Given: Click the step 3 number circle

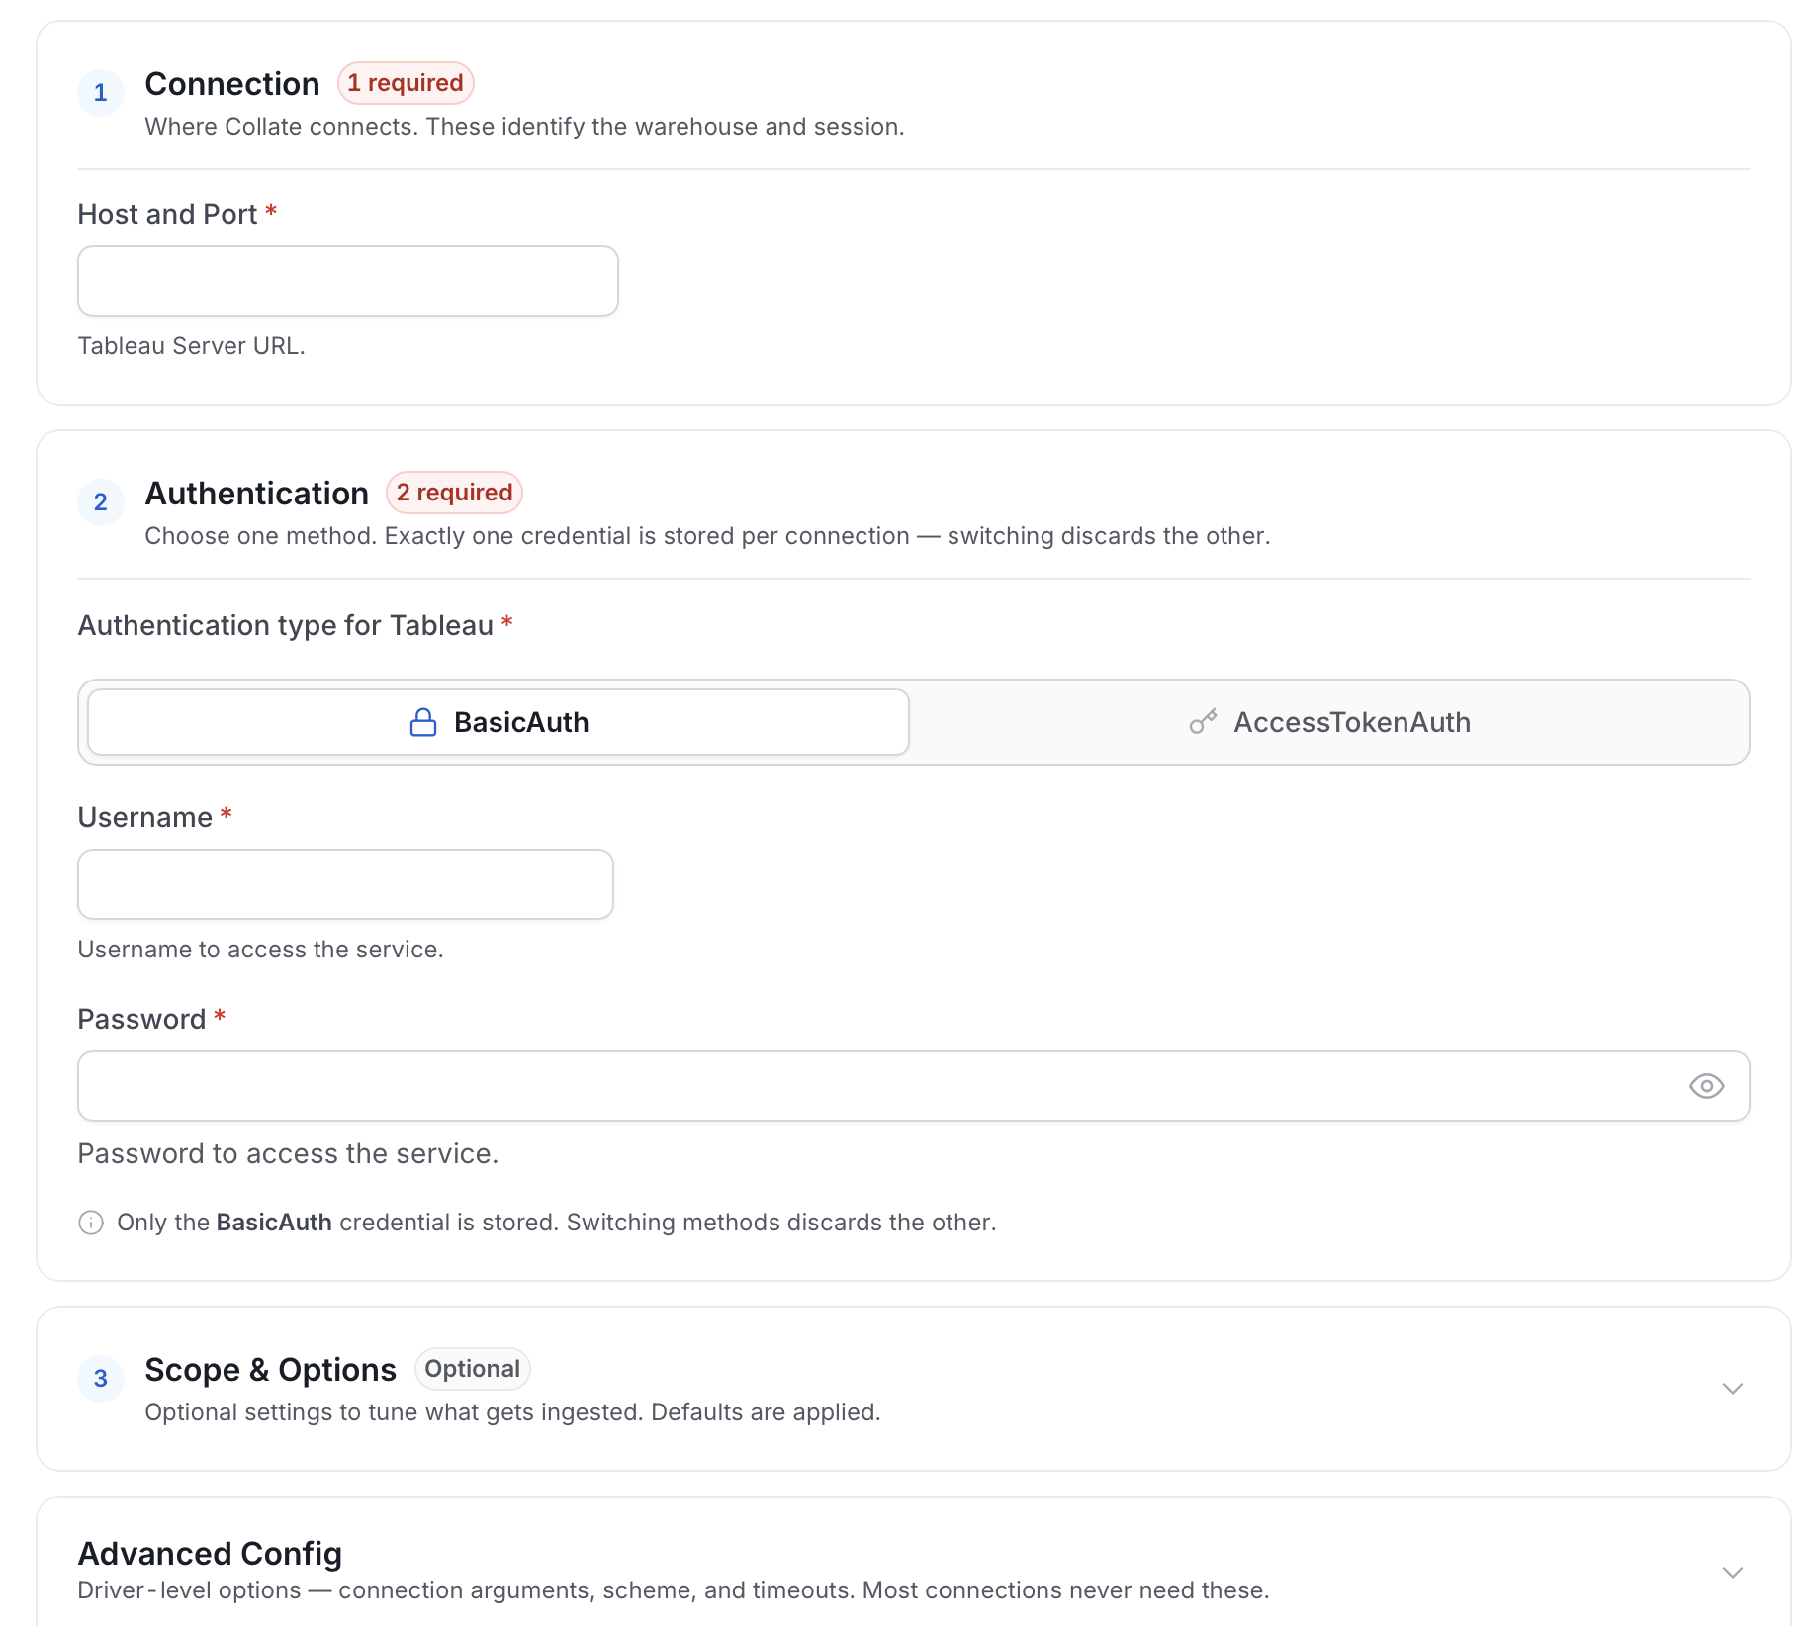Looking at the screenshot, I should tap(101, 1379).
